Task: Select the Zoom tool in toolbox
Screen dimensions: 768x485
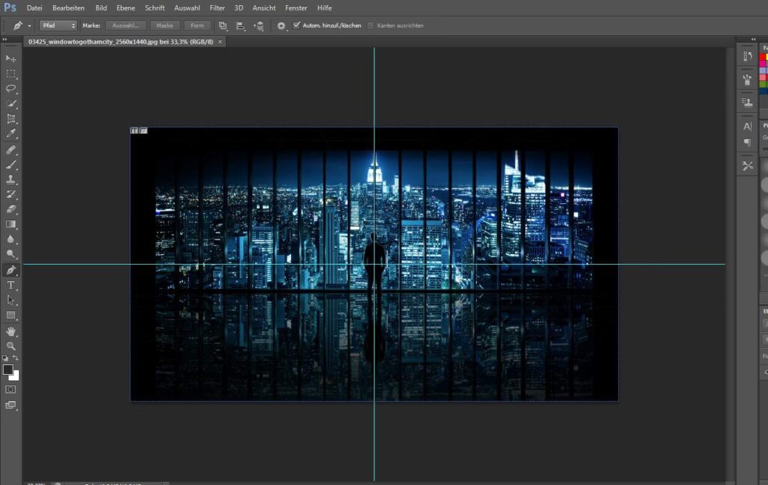Action: (11, 346)
